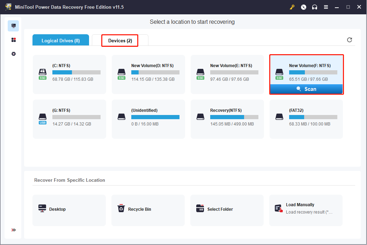Select the Recovery(NTFS) partition label
This screenshot has width=367, height=245.
pyautogui.click(x=226, y=110)
